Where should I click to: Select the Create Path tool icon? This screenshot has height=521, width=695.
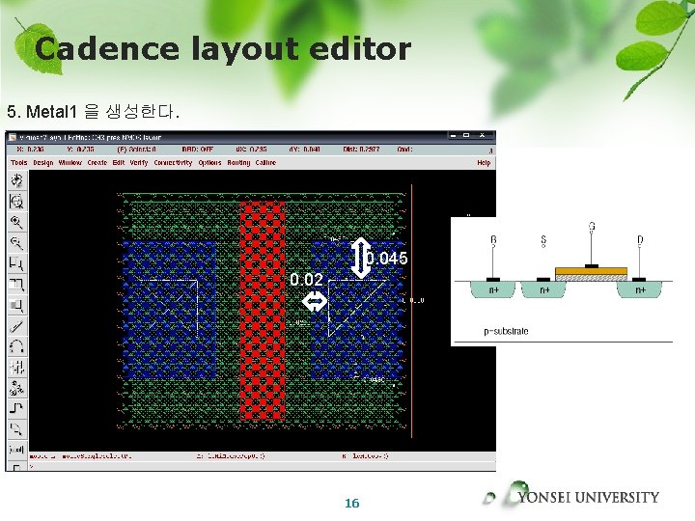(16, 408)
